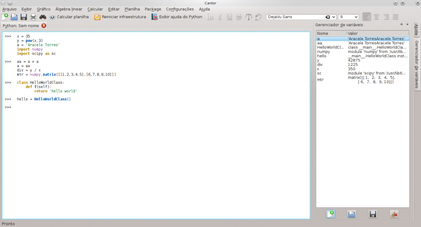Clear the DejaVu Sans font field
421x227 pixels.
coord(328,17)
